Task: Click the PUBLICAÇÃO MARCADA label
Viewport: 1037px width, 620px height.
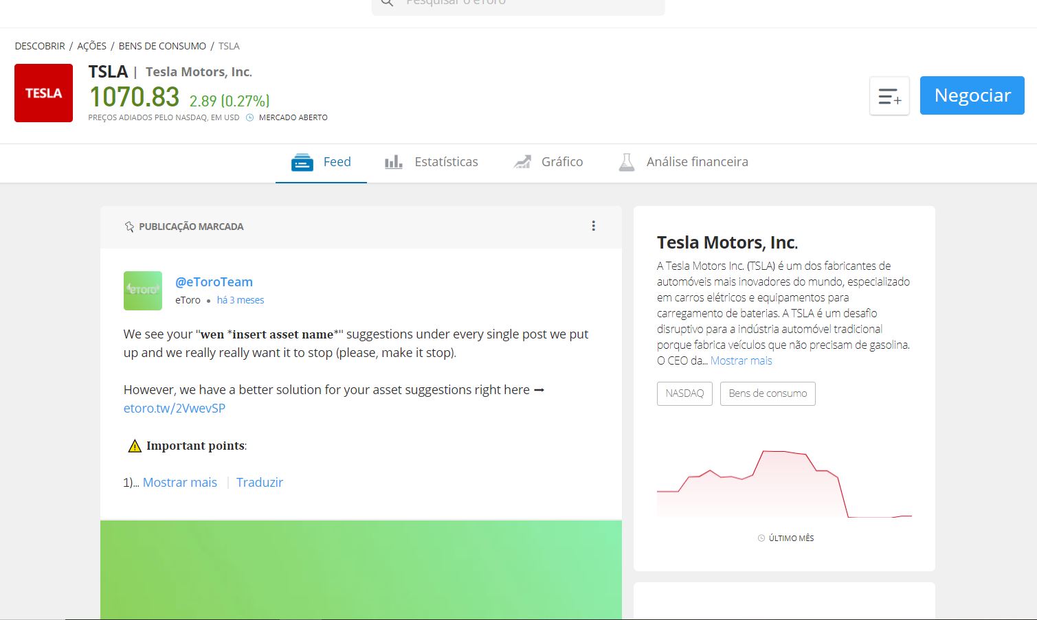Action: click(x=191, y=227)
